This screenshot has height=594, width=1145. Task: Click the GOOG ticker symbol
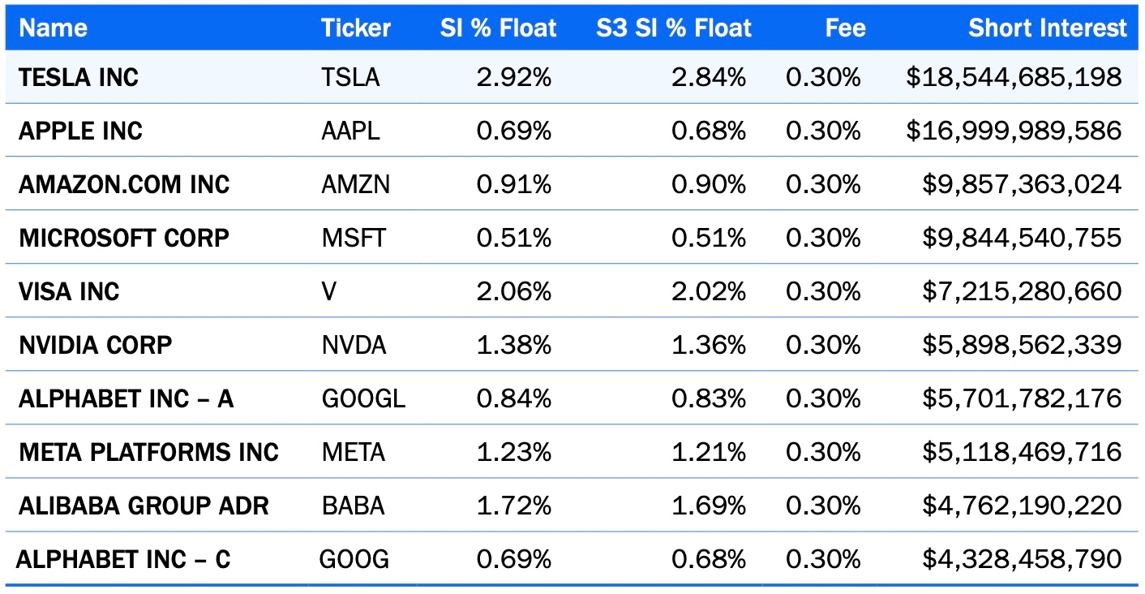pos(354,559)
